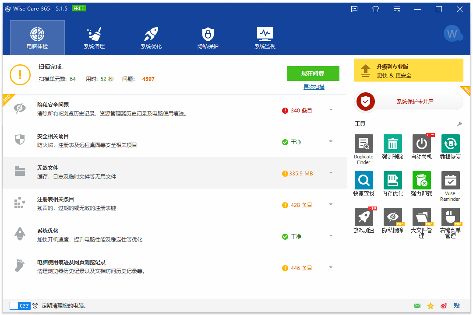The height and width of the screenshot is (315, 473).
Task: Open the feedback chat icon in title bar
Action: 354,9
